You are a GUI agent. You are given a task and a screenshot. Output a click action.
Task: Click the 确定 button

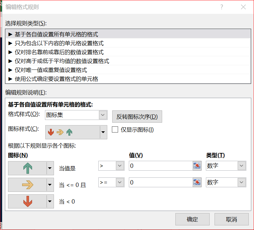(x=192, y=219)
